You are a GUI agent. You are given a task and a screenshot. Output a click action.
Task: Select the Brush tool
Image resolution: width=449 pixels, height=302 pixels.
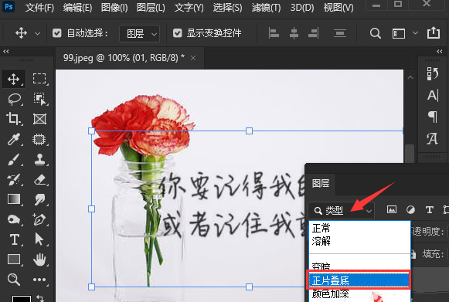14,159
